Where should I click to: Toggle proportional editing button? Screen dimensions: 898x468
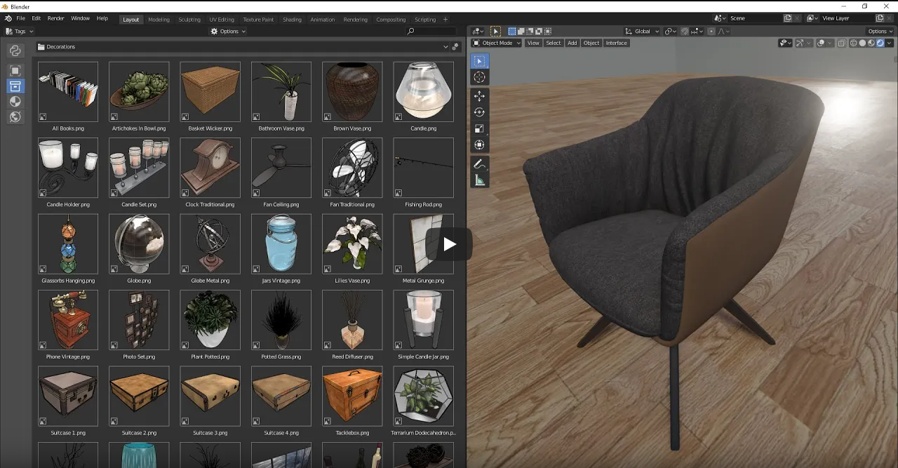click(x=711, y=31)
